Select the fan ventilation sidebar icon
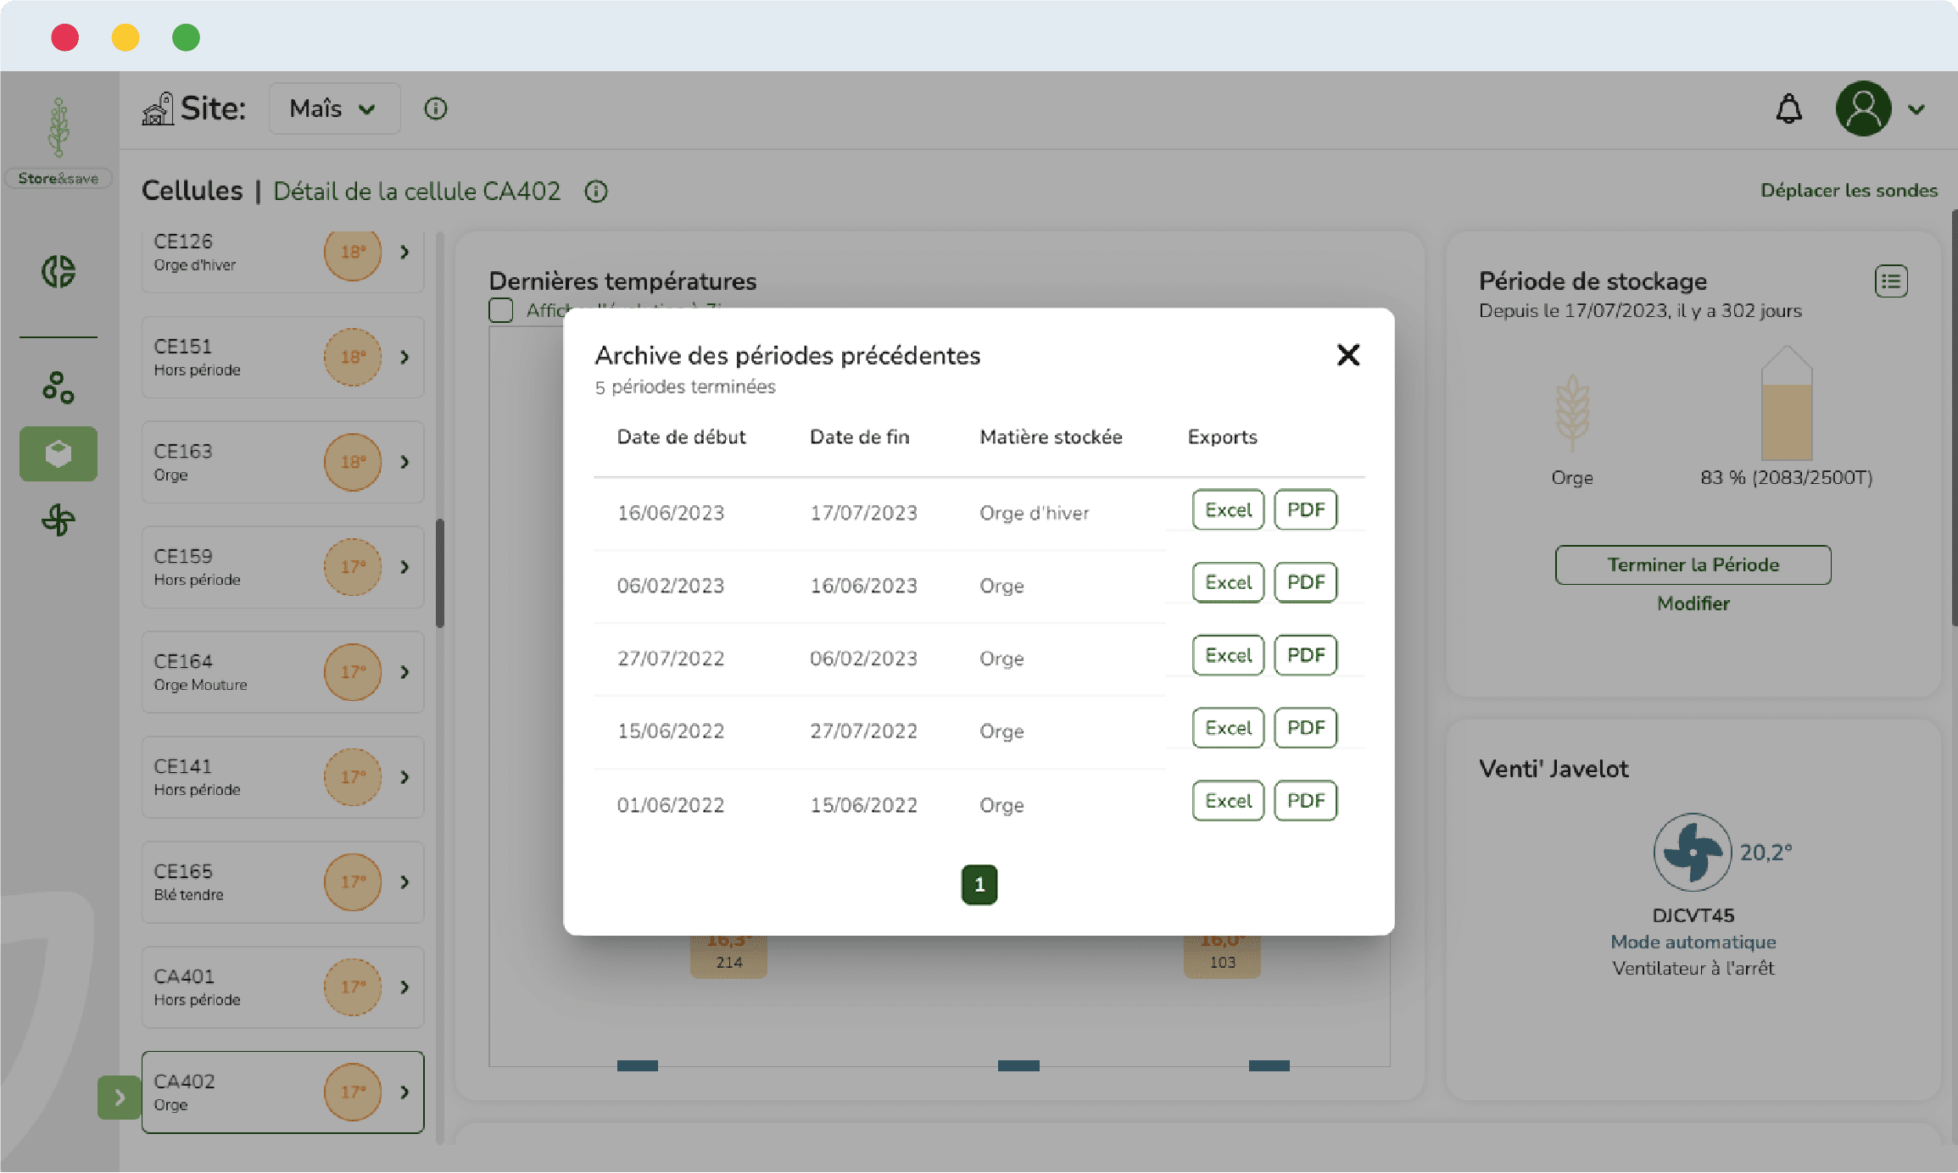This screenshot has width=1958, height=1173. click(x=59, y=520)
